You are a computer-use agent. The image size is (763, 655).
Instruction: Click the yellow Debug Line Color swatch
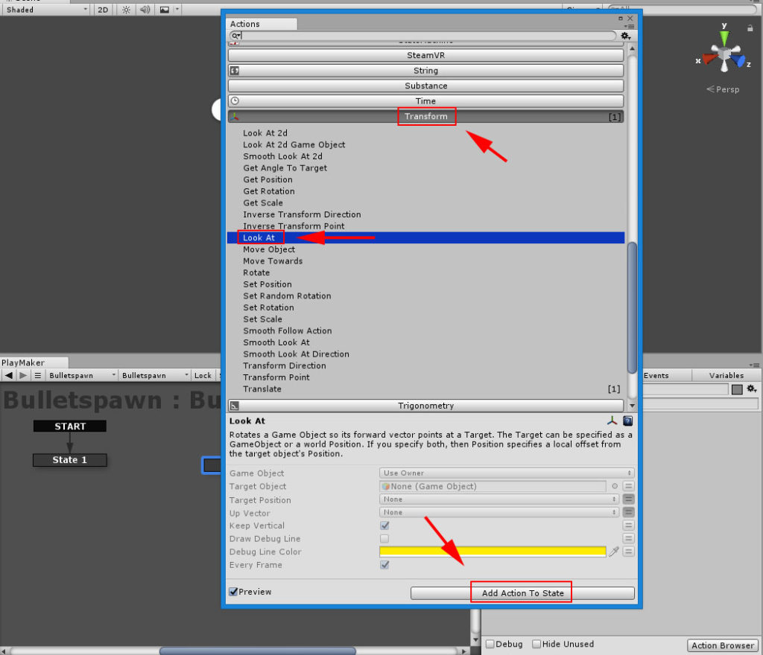(492, 552)
